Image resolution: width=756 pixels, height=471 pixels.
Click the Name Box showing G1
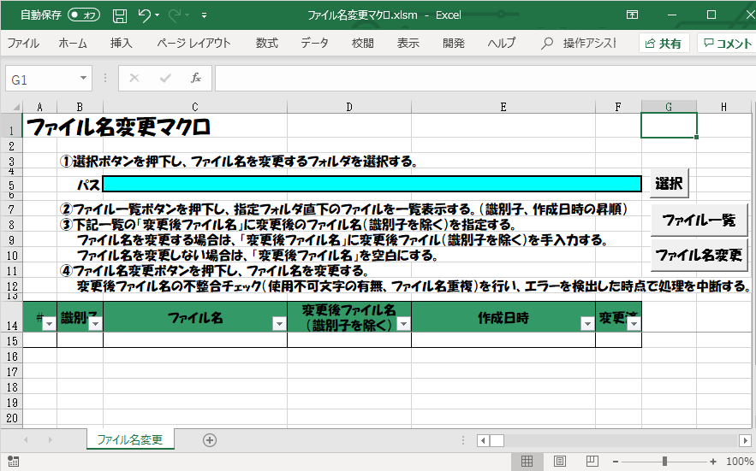coord(43,79)
